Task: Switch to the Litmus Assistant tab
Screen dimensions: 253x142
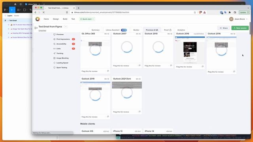Action: coord(116,30)
